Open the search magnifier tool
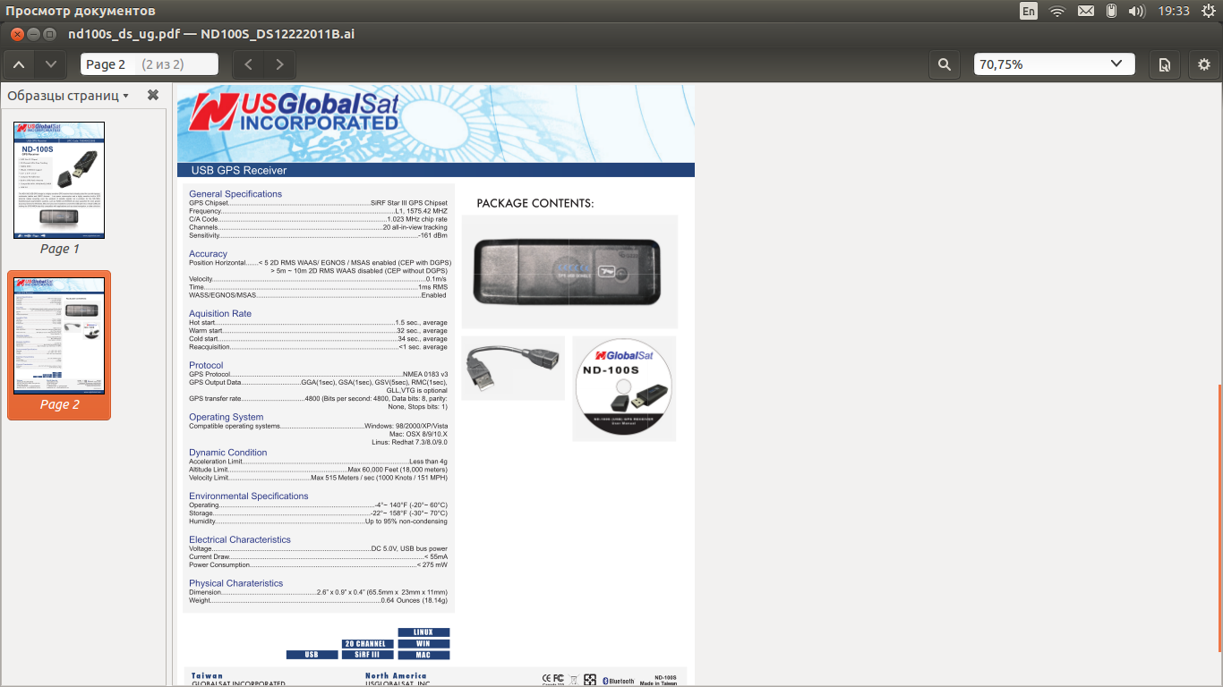 (945, 64)
